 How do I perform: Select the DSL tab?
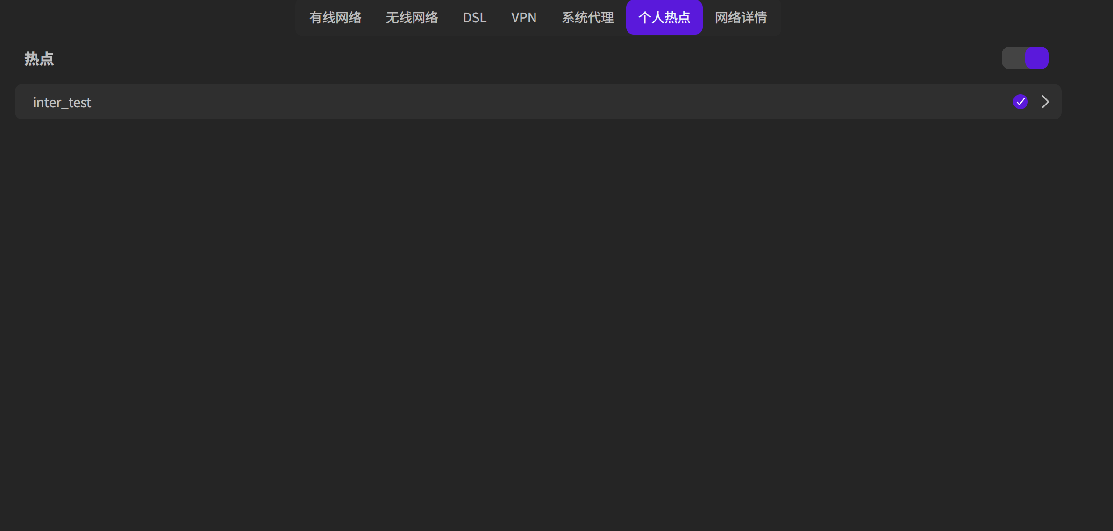[474, 18]
